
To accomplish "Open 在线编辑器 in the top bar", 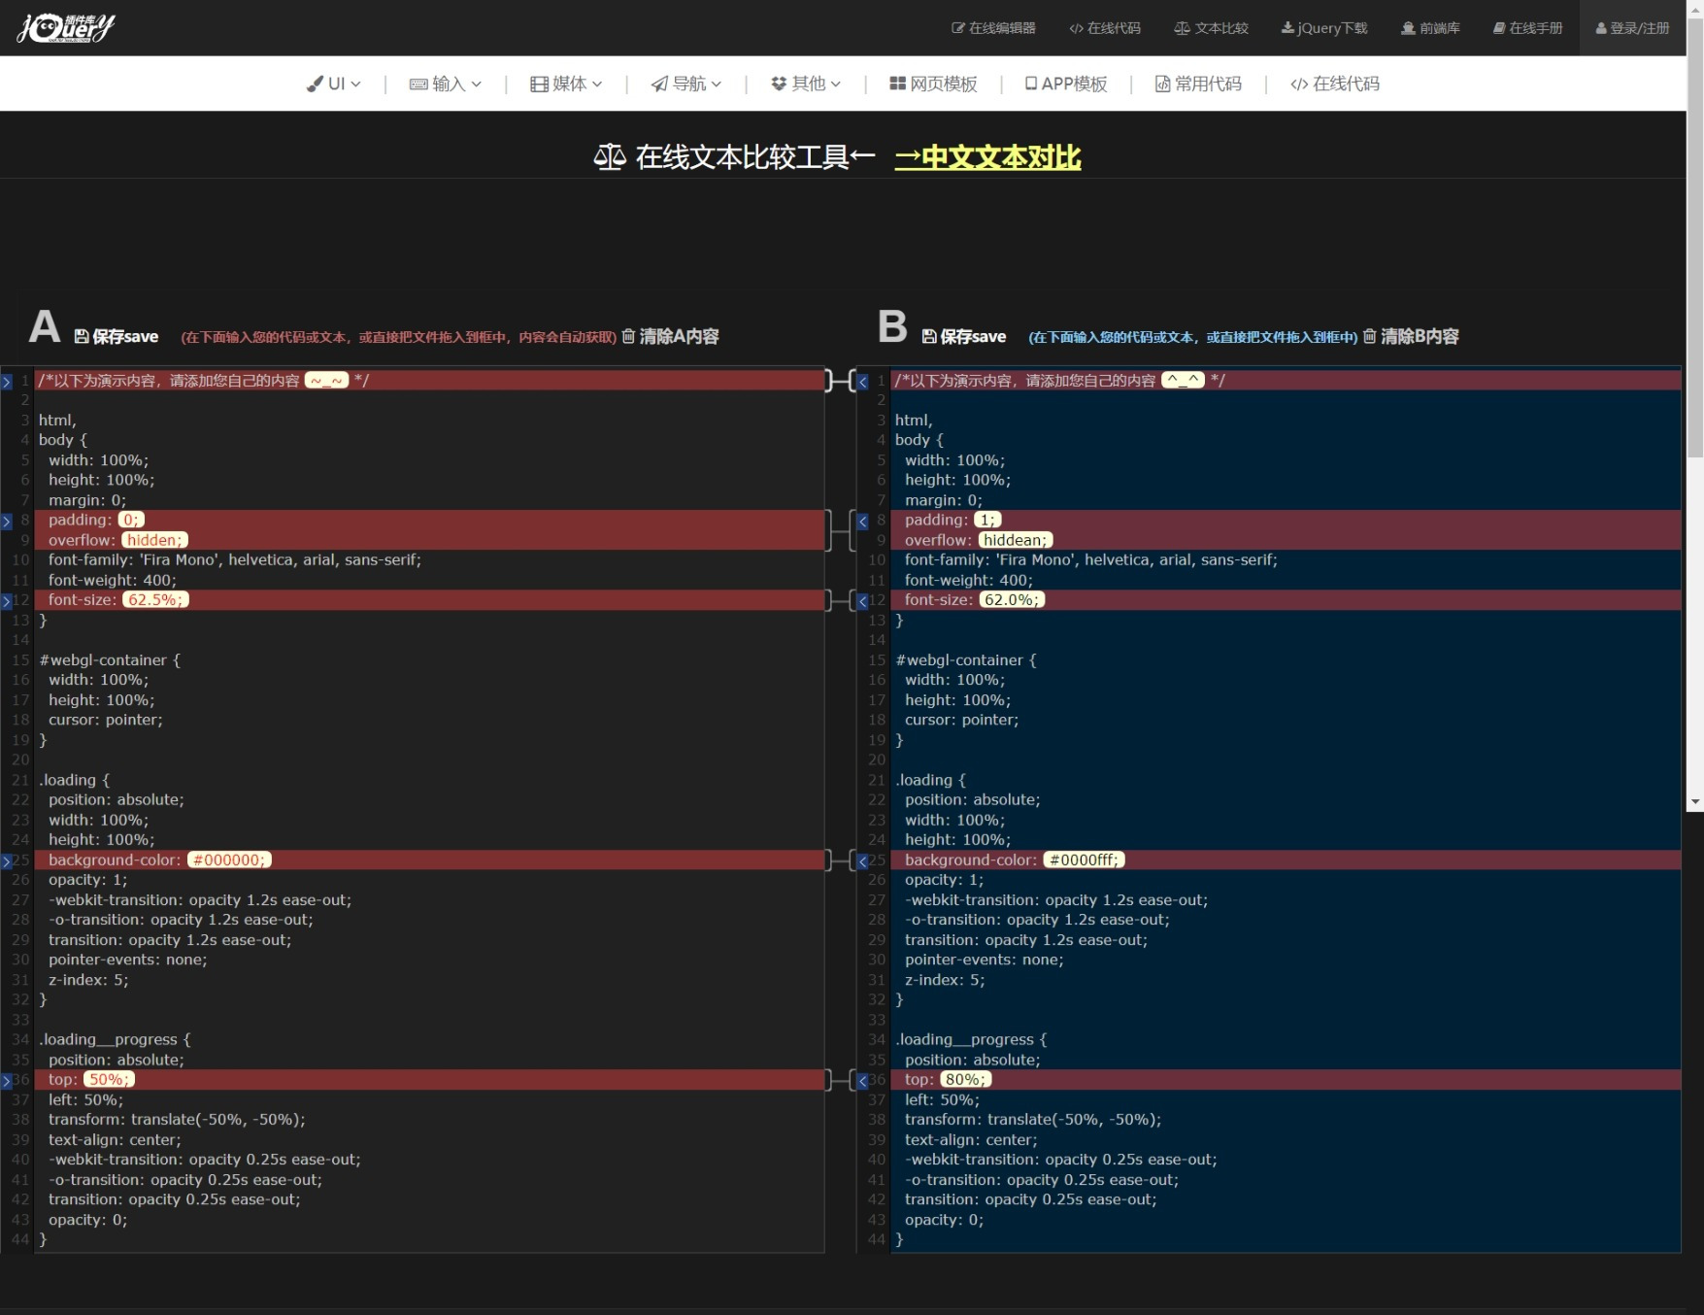I will (993, 28).
